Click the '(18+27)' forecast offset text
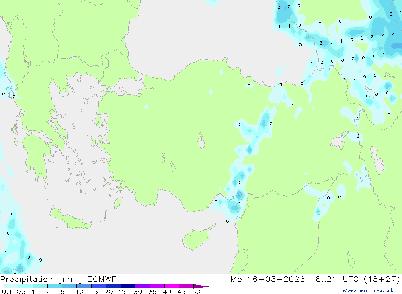402x294 pixels. (x=382, y=279)
